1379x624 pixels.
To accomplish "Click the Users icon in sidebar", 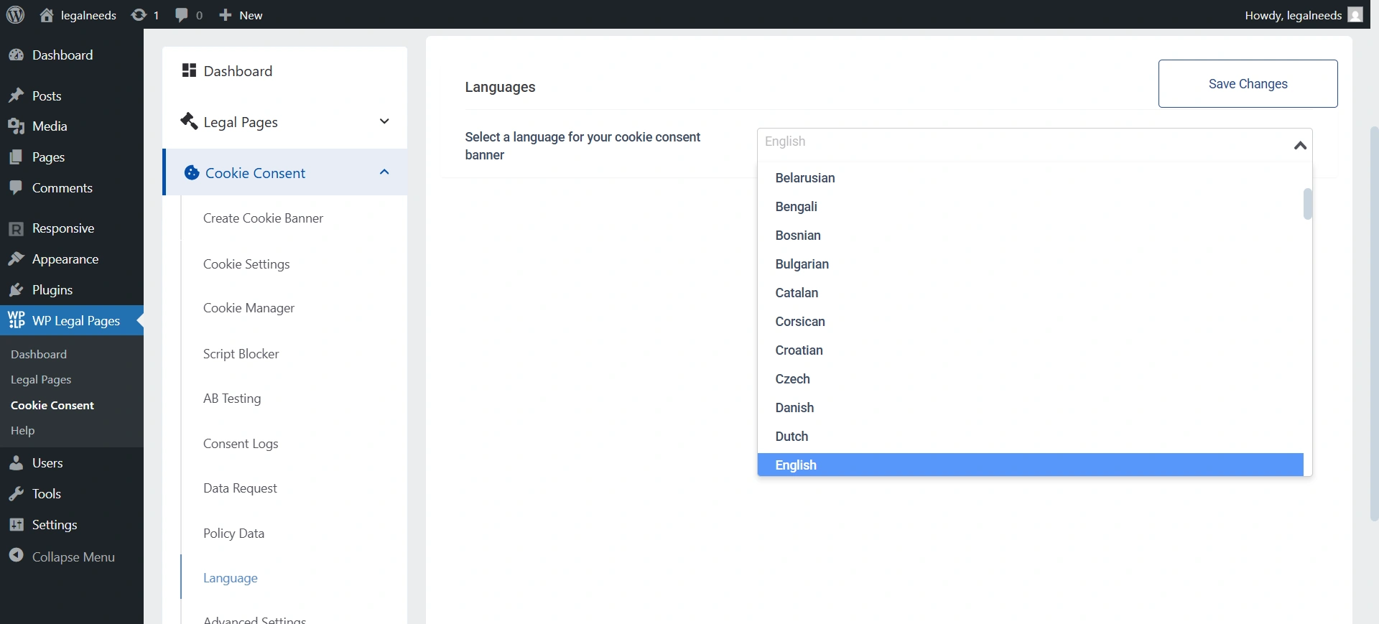I will [x=16, y=463].
